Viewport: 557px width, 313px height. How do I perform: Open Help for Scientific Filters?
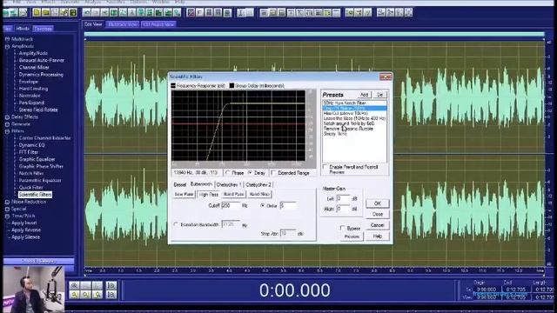tap(377, 236)
